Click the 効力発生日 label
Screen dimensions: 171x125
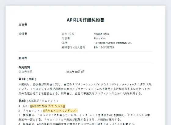tap(25, 72)
